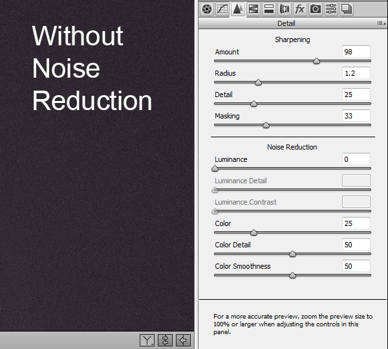Click the Color Smoothness label
Screen dimensions: 388x349
242,266
